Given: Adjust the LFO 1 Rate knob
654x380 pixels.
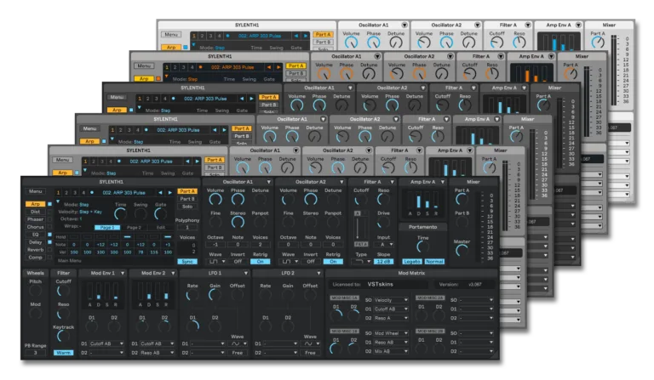Looking at the screenshot, I should (x=192, y=295).
